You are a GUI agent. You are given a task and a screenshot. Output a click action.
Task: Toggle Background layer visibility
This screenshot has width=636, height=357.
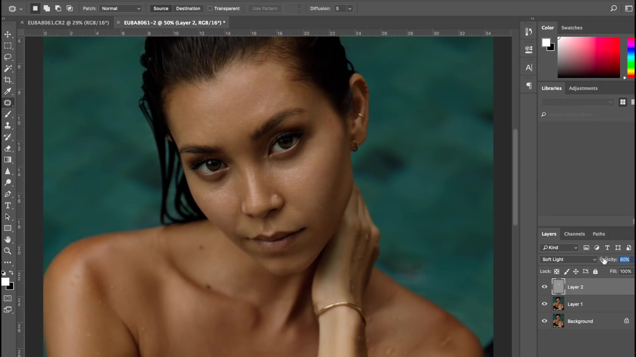point(544,321)
